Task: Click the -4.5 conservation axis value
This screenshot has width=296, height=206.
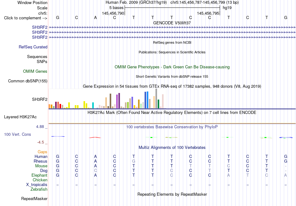Action: coord(41,142)
